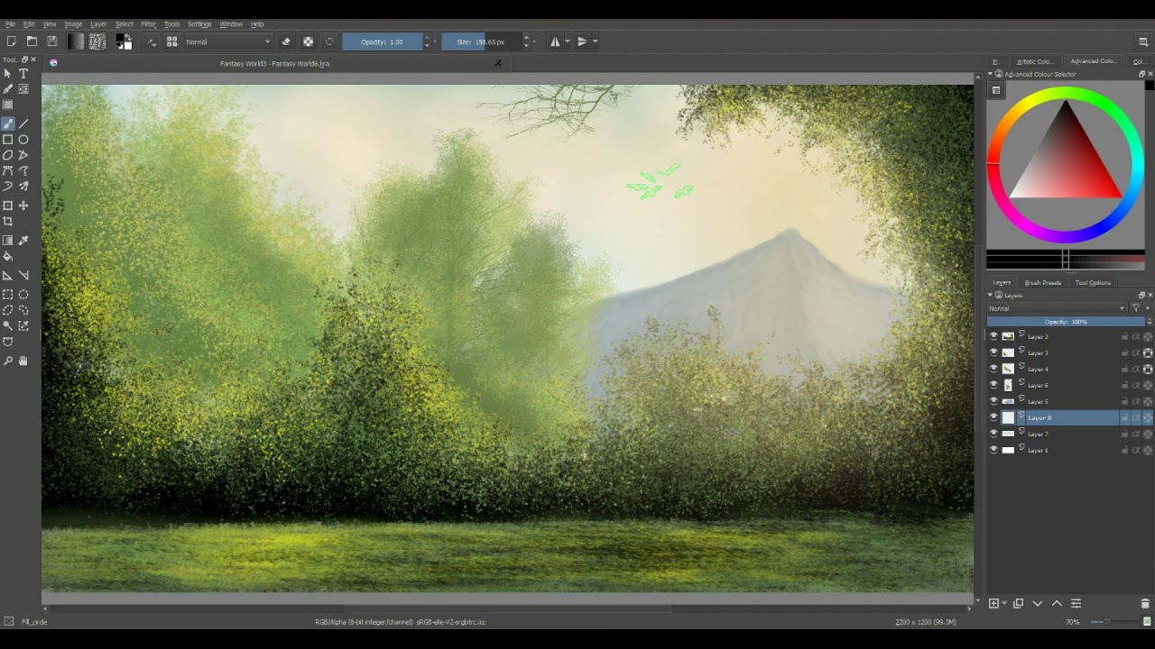The image size is (1155, 649).
Task: Open the vertical mirror options dropdown arrow
Action: coord(595,41)
